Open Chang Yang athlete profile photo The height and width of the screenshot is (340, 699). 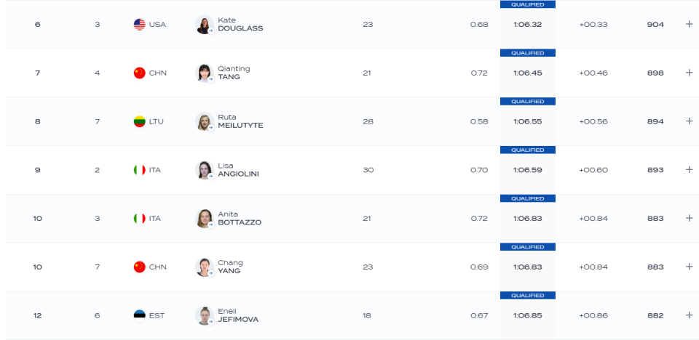coord(205,267)
